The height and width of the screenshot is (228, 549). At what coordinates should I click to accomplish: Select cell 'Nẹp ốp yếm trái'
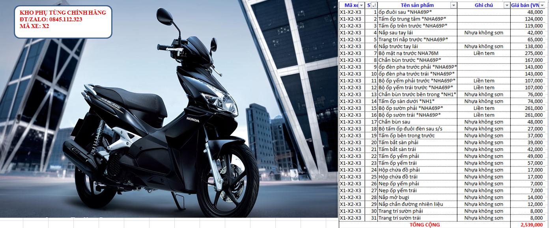[x=417, y=191]
